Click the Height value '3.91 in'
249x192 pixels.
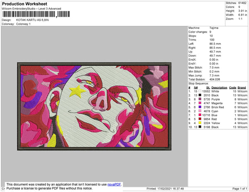point(243,11)
